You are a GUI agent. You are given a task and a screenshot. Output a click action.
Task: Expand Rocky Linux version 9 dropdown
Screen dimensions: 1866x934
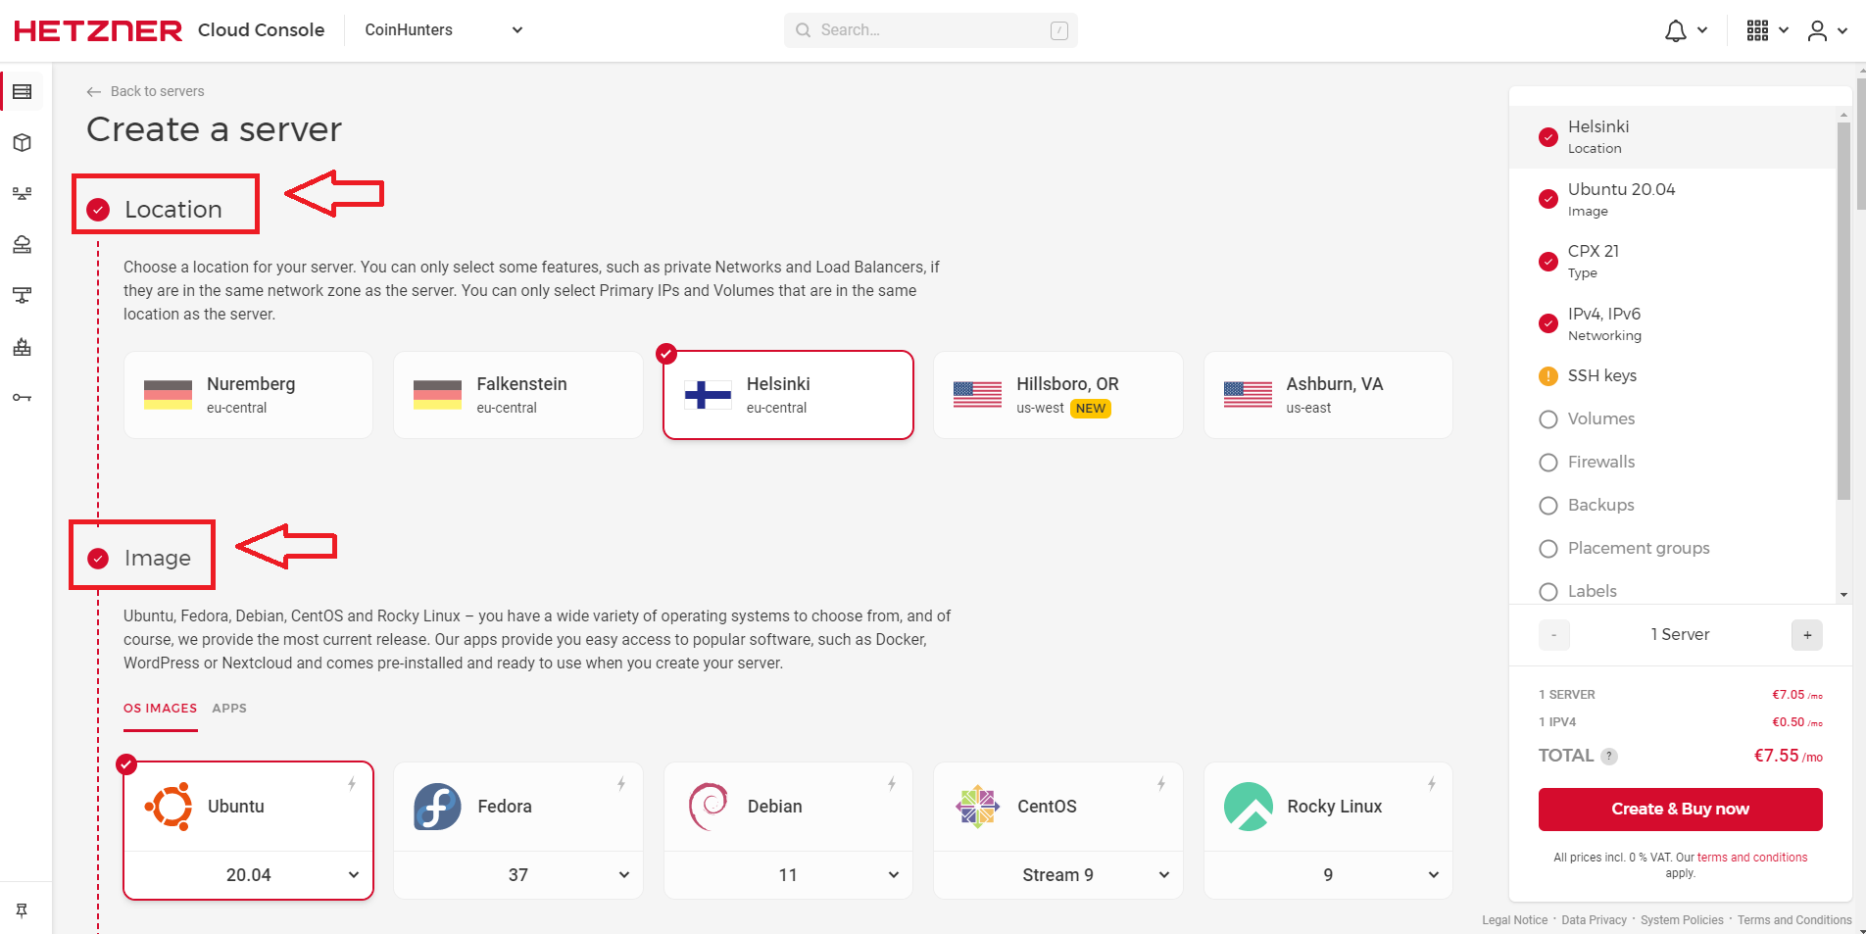[x=1328, y=875]
